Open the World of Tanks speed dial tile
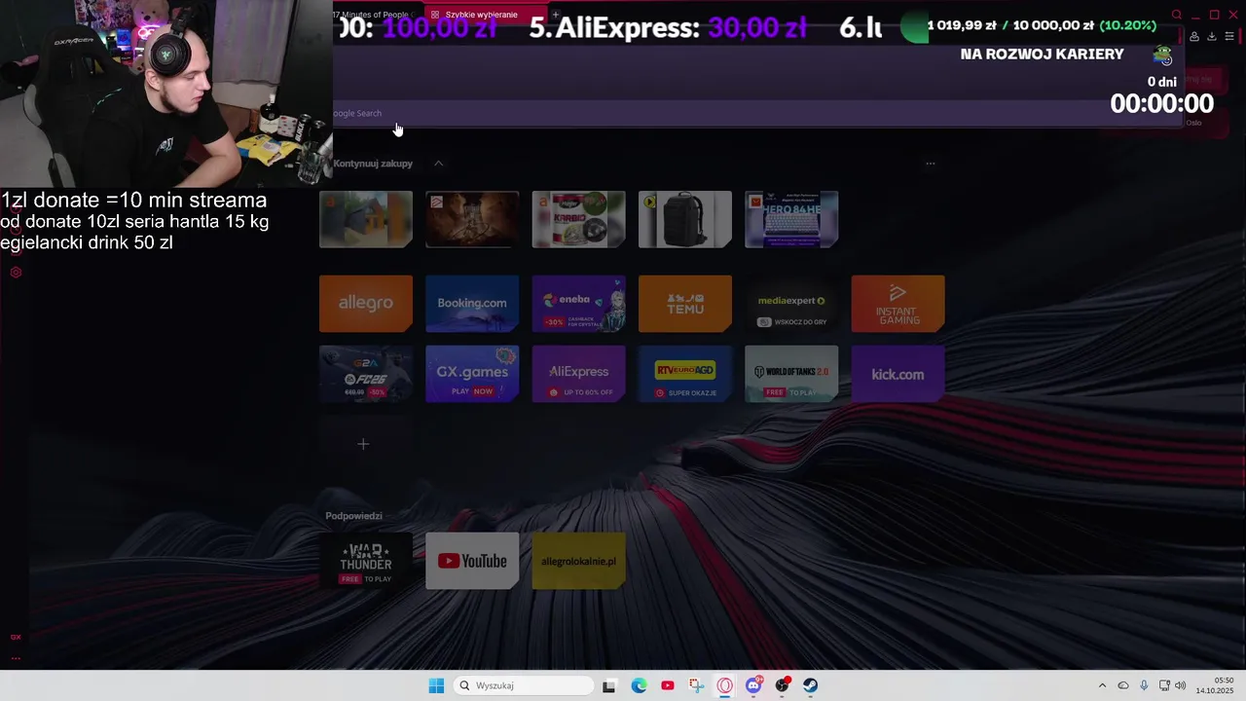Image resolution: width=1246 pixels, height=701 pixels. pos(791,374)
